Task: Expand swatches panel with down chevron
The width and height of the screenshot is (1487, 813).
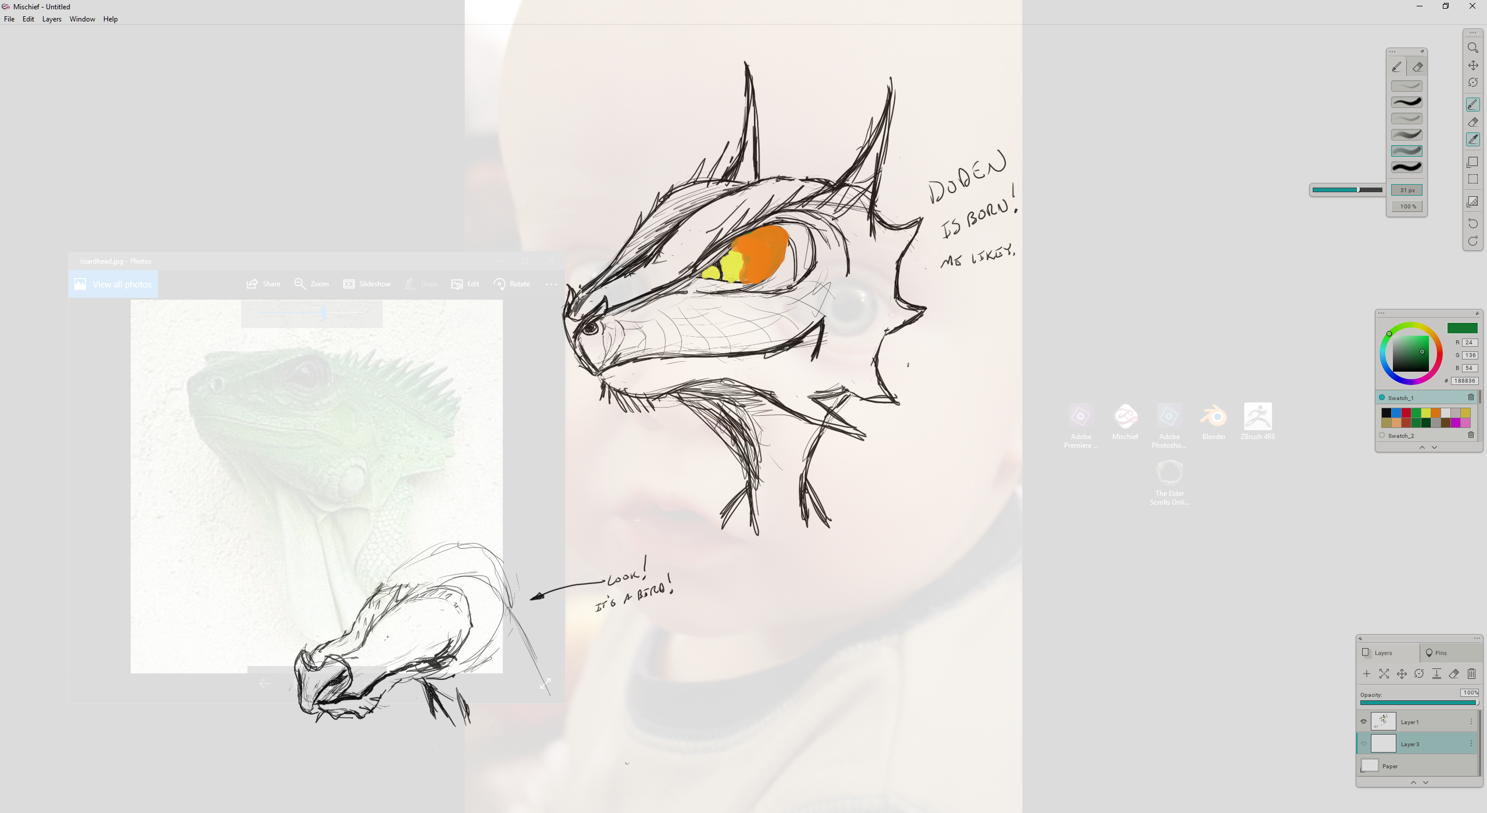Action: (x=1435, y=448)
